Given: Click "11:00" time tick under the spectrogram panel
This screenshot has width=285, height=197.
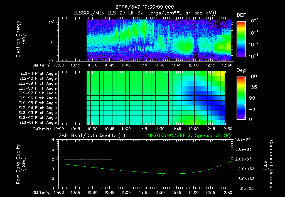Looking at the screenshot, I should (x=126, y=65).
